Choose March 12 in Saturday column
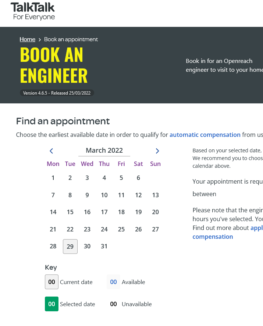Image resolution: width=263 pixels, height=326 pixels. pyautogui.click(x=138, y=195)
